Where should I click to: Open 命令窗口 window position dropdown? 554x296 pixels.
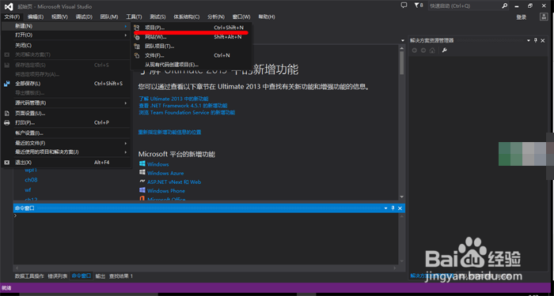click(x=386, y=208)
